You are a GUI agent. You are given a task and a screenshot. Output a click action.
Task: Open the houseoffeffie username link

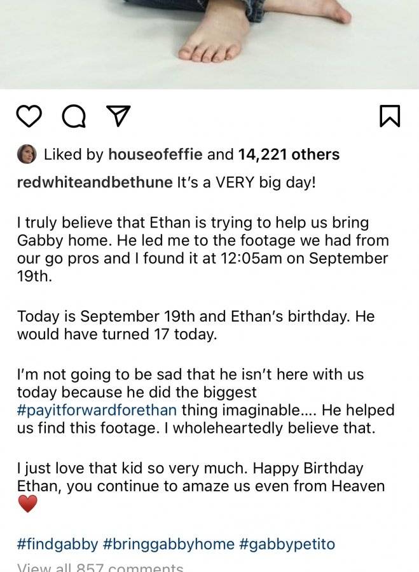tap(156, 154)
